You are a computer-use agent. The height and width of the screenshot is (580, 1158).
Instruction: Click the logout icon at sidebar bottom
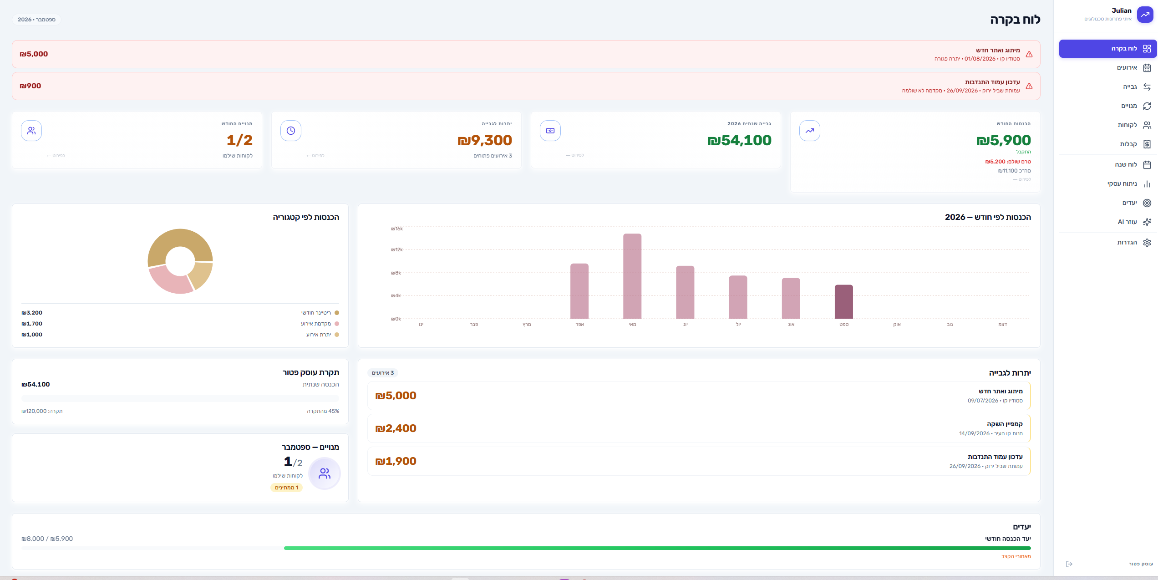[x=1069, y=564]
